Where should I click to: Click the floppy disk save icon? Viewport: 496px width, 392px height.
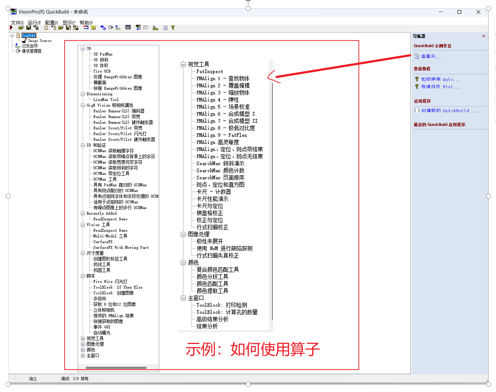[x=29, y=27]
